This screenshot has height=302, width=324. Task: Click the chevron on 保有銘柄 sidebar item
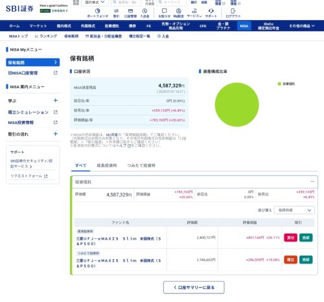pyautogui.click(x=56, y=62)
